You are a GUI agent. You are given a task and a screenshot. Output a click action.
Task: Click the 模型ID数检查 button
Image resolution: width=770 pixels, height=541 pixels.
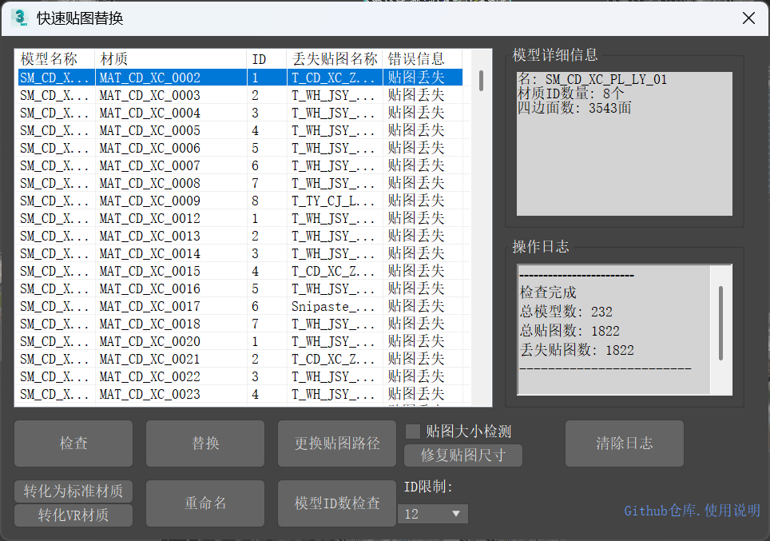coord(337,503)
